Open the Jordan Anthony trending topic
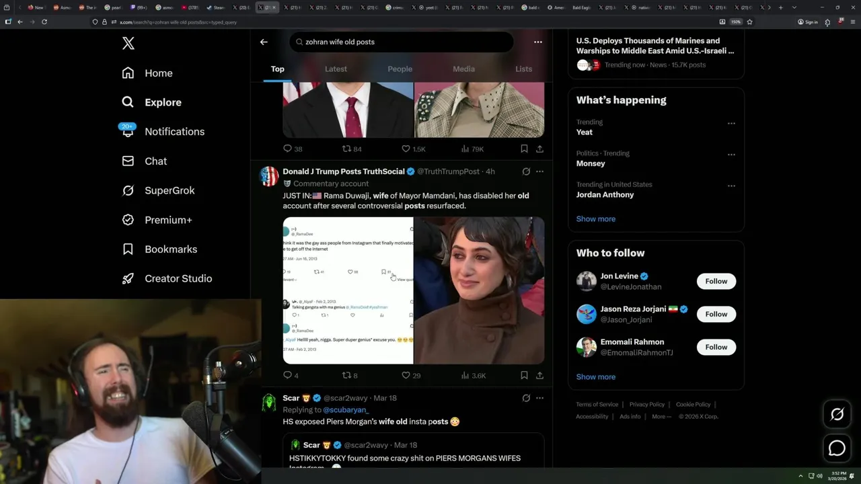861x484 pixels. (605, 195)
